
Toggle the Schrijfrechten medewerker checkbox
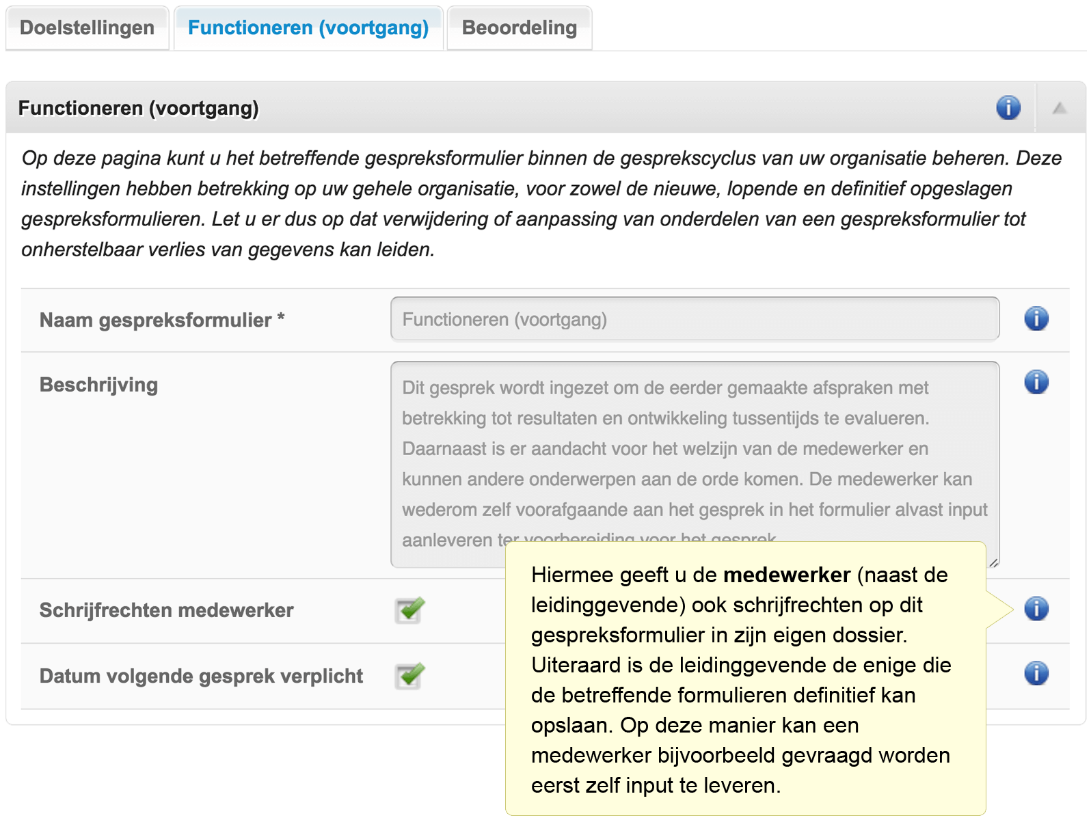[x=409, y=610]
